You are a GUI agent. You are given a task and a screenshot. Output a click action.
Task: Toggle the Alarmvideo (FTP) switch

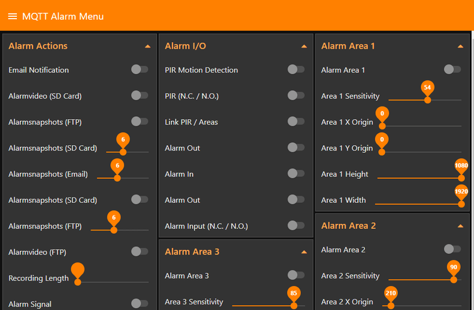[139, 252]
